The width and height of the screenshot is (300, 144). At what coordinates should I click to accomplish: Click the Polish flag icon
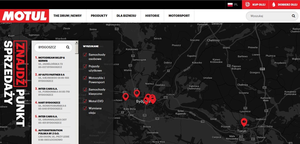tap(230, 5)
